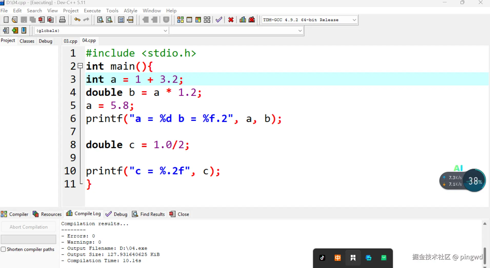Show the Project side panel tab
The width and height of the screenshot is (490, 268).
[x=8, y=41]
